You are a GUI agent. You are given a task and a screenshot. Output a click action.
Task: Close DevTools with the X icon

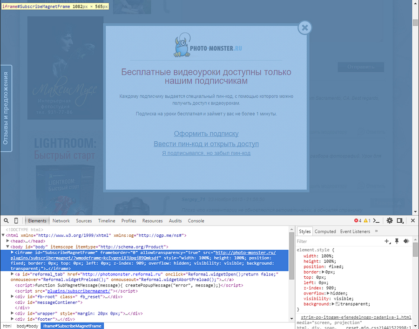(x=413, y=221)
